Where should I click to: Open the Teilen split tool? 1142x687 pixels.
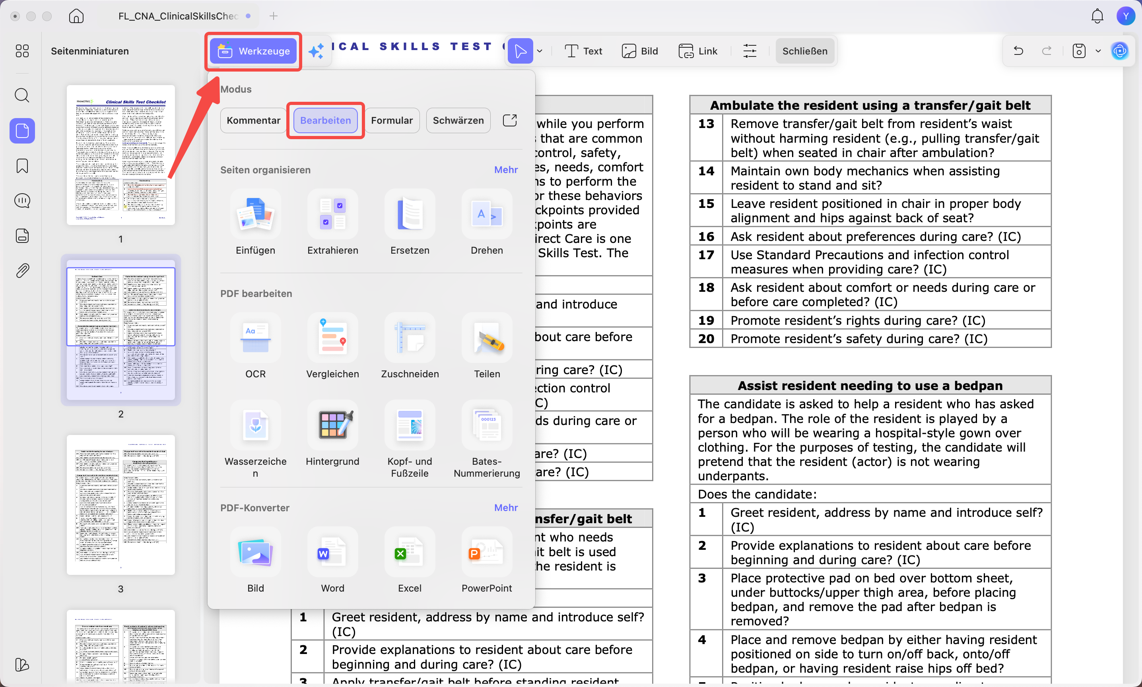[x=487, y=346]
